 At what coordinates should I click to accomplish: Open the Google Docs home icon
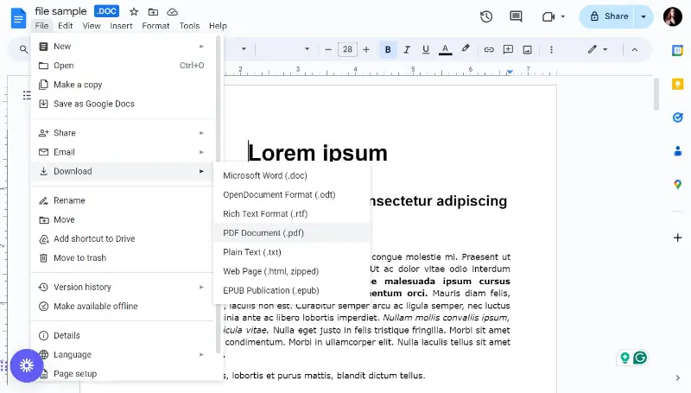(18, 18)
